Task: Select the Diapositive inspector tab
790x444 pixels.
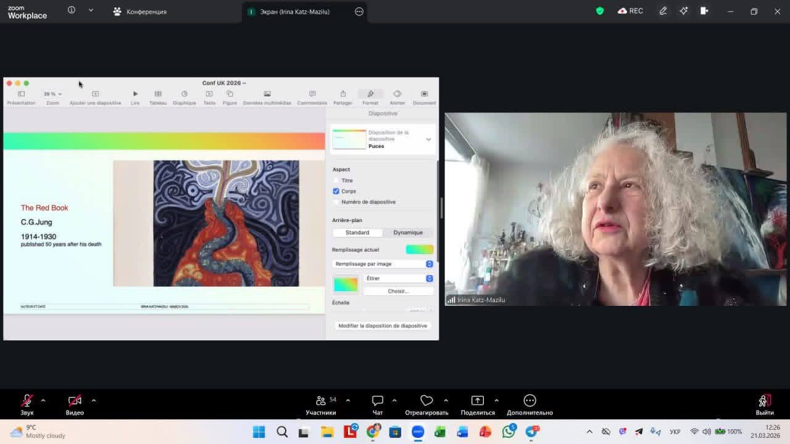Action: (383, 113)
